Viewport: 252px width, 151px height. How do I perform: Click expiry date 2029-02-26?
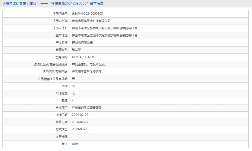[x=80, y=129]
